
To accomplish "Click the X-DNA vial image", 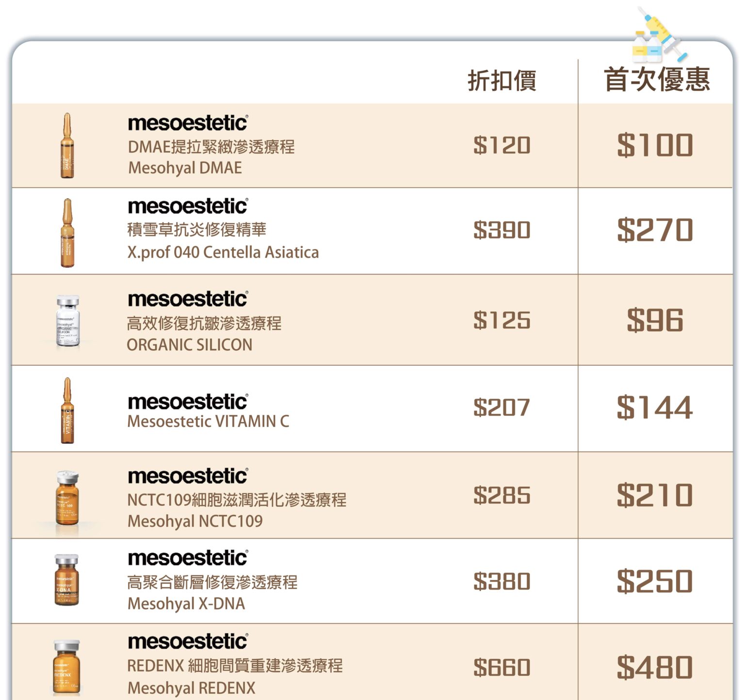I will point(66,580).
